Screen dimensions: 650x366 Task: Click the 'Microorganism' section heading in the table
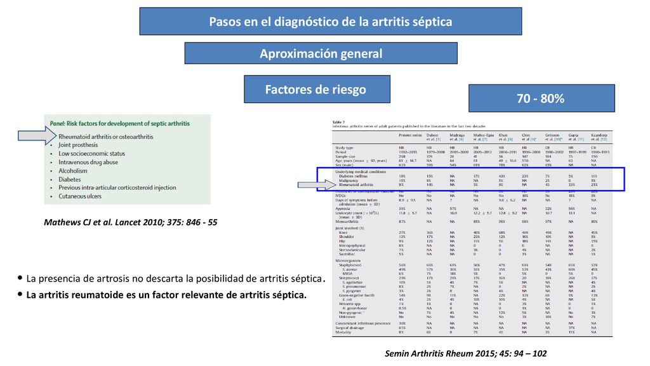348,261
